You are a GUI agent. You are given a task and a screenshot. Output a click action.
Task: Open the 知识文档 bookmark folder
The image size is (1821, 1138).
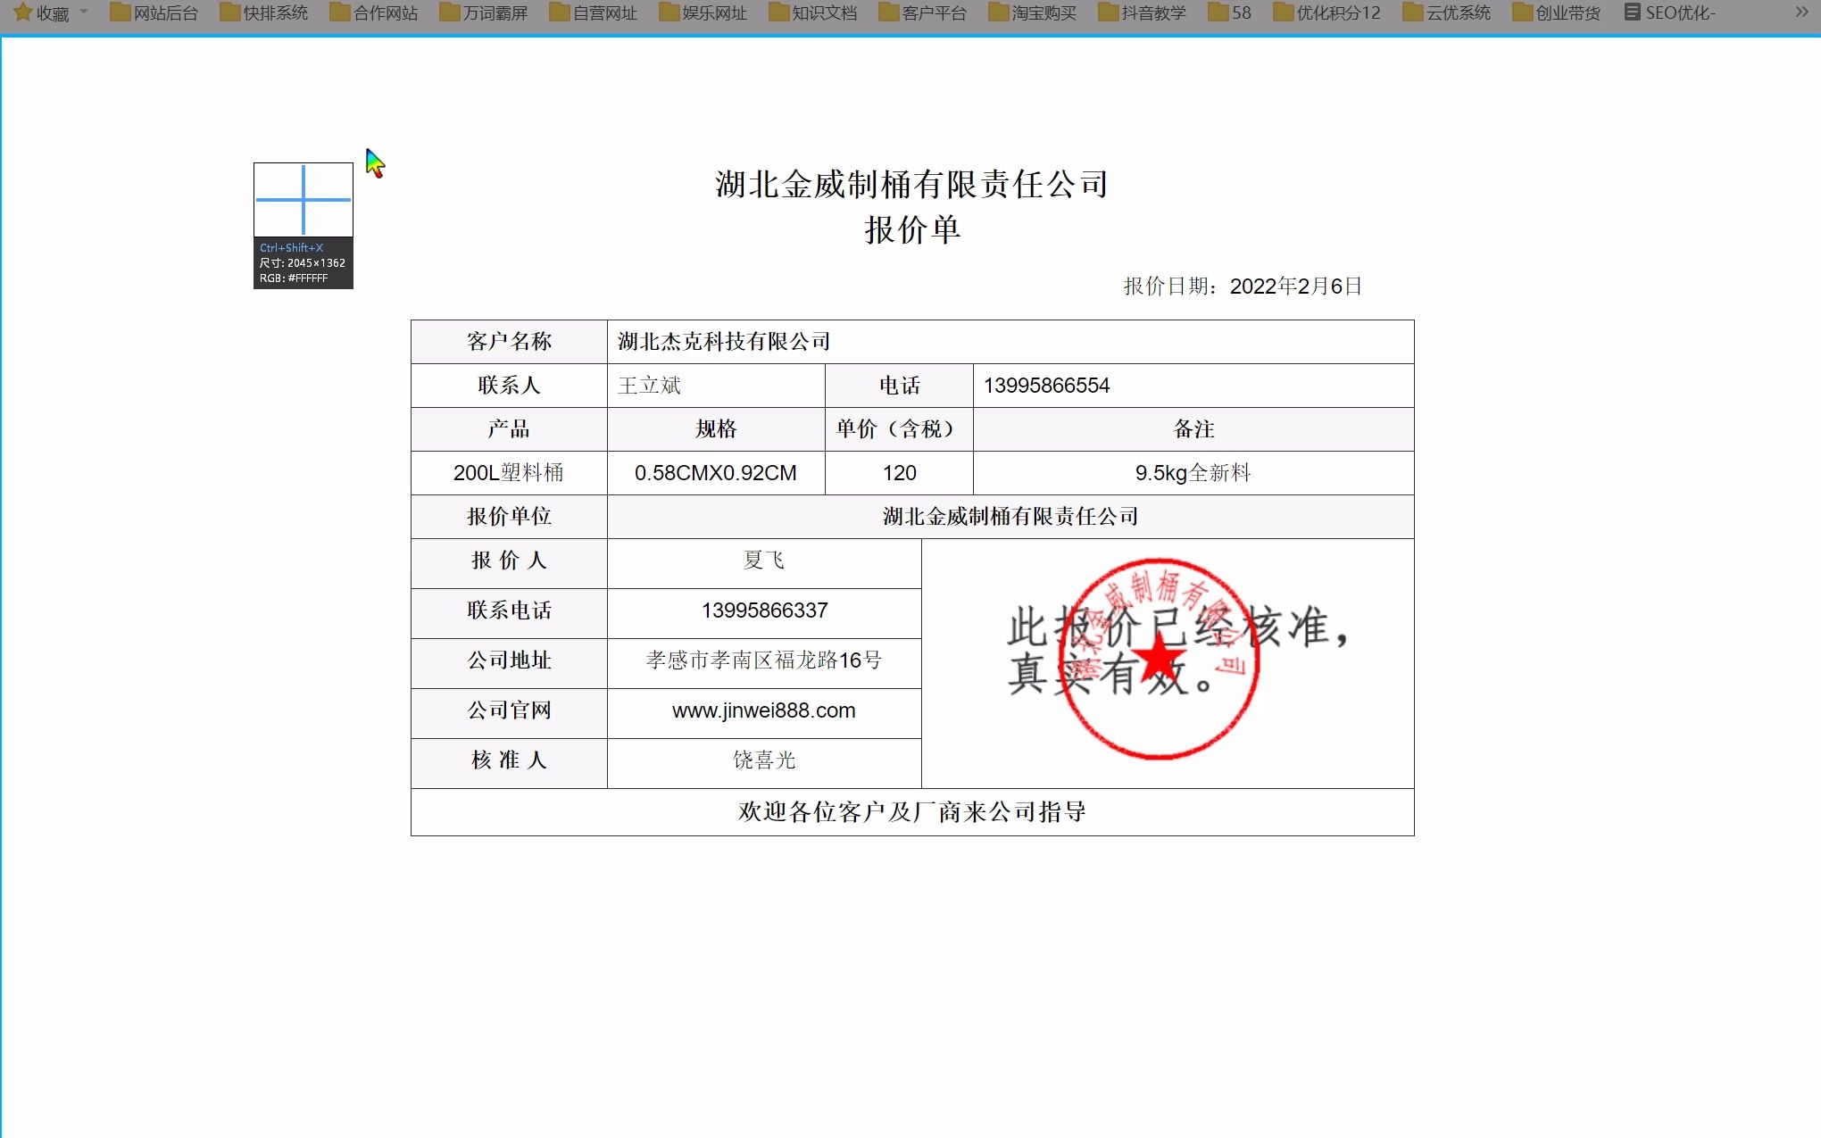(x=812, y=12)
